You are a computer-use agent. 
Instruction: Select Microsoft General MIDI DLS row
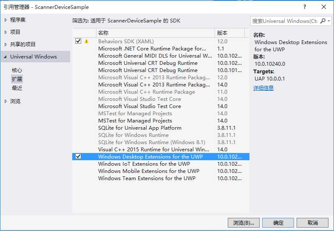tap(161, 56)
